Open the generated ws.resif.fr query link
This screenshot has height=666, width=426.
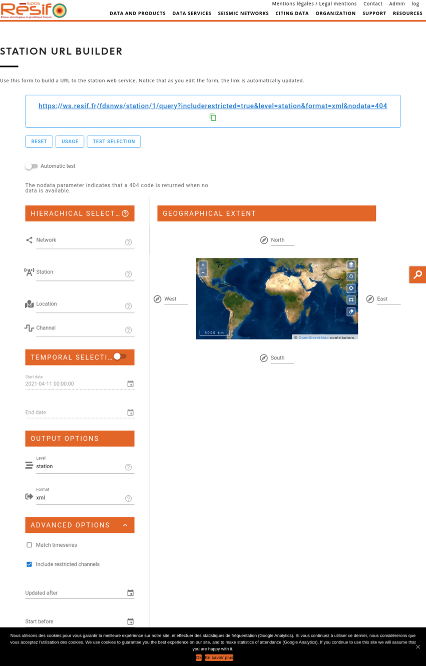(x=213, y=106)
